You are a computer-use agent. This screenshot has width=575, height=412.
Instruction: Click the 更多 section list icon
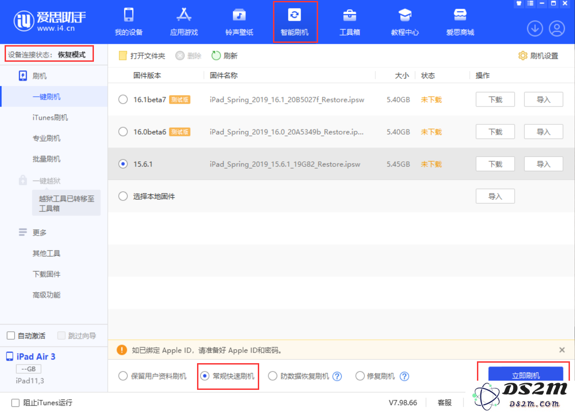[x=23, y=232]
